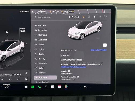Screen dimensions: 135x101
Task: Tap the silva Morning HD1 station title
Action: [x=11, y=75]
